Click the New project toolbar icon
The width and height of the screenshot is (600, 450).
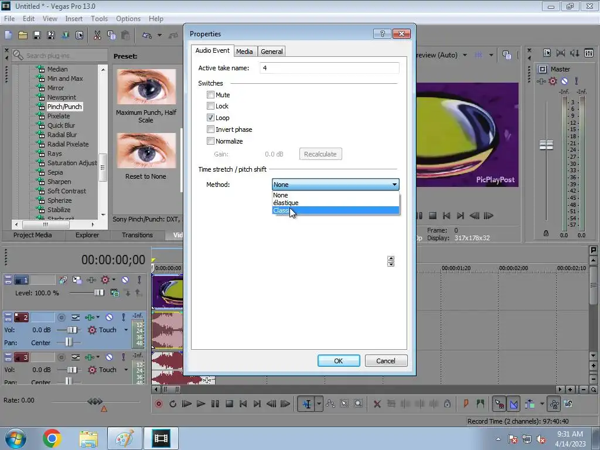click(8, 35)
